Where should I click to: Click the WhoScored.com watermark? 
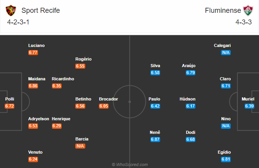tap(129, 165)
